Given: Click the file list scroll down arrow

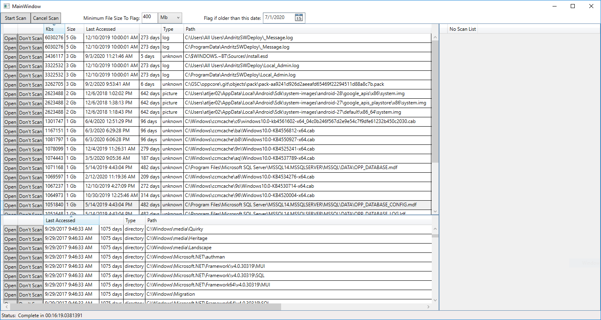Looking at the screenshot, I should click(435, 211).
